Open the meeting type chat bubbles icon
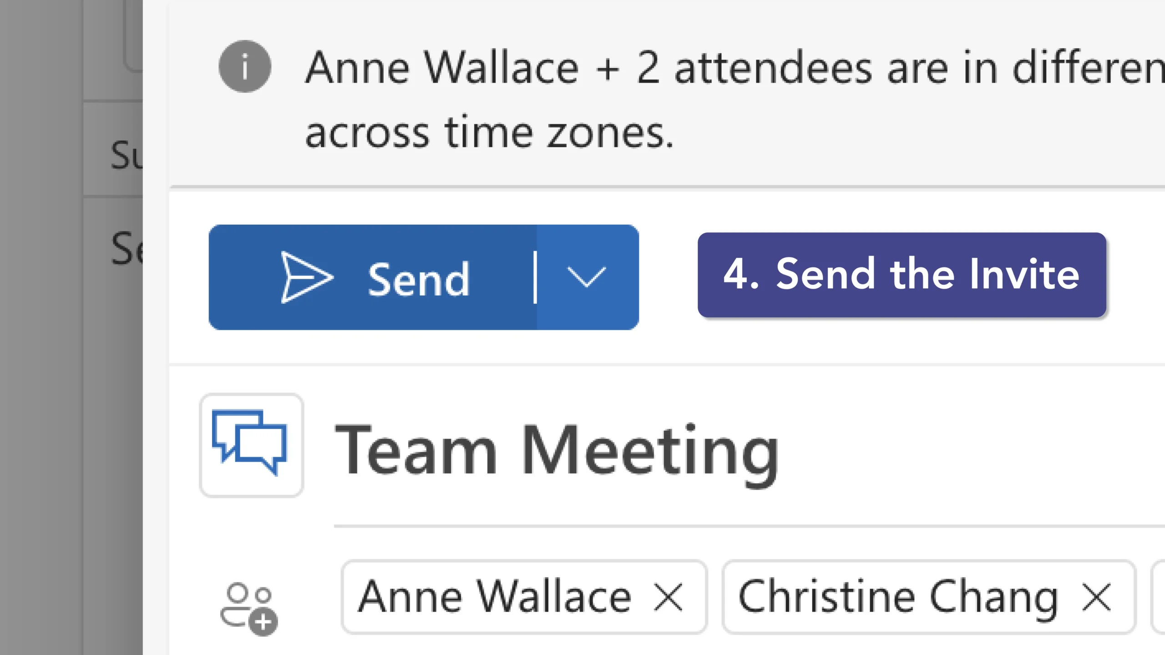The image size is (1165, 655). [x=251, y=445]
